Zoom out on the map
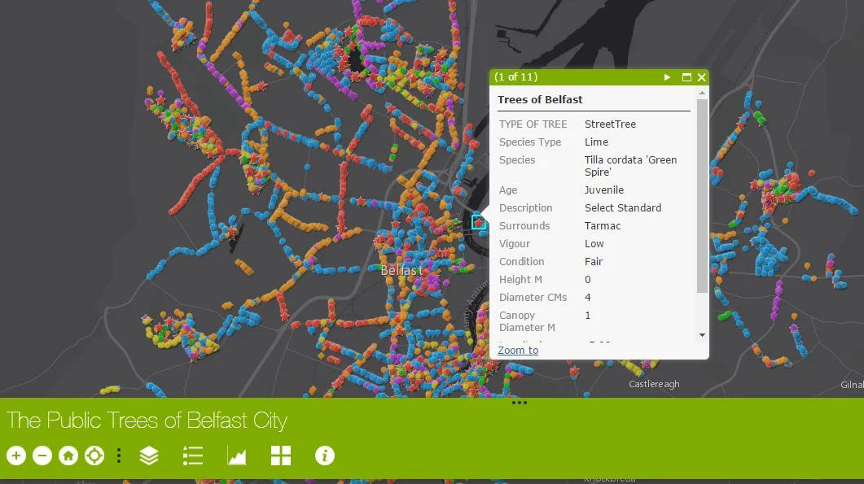This screenshot has width=864, height=484. pos(42,456)
